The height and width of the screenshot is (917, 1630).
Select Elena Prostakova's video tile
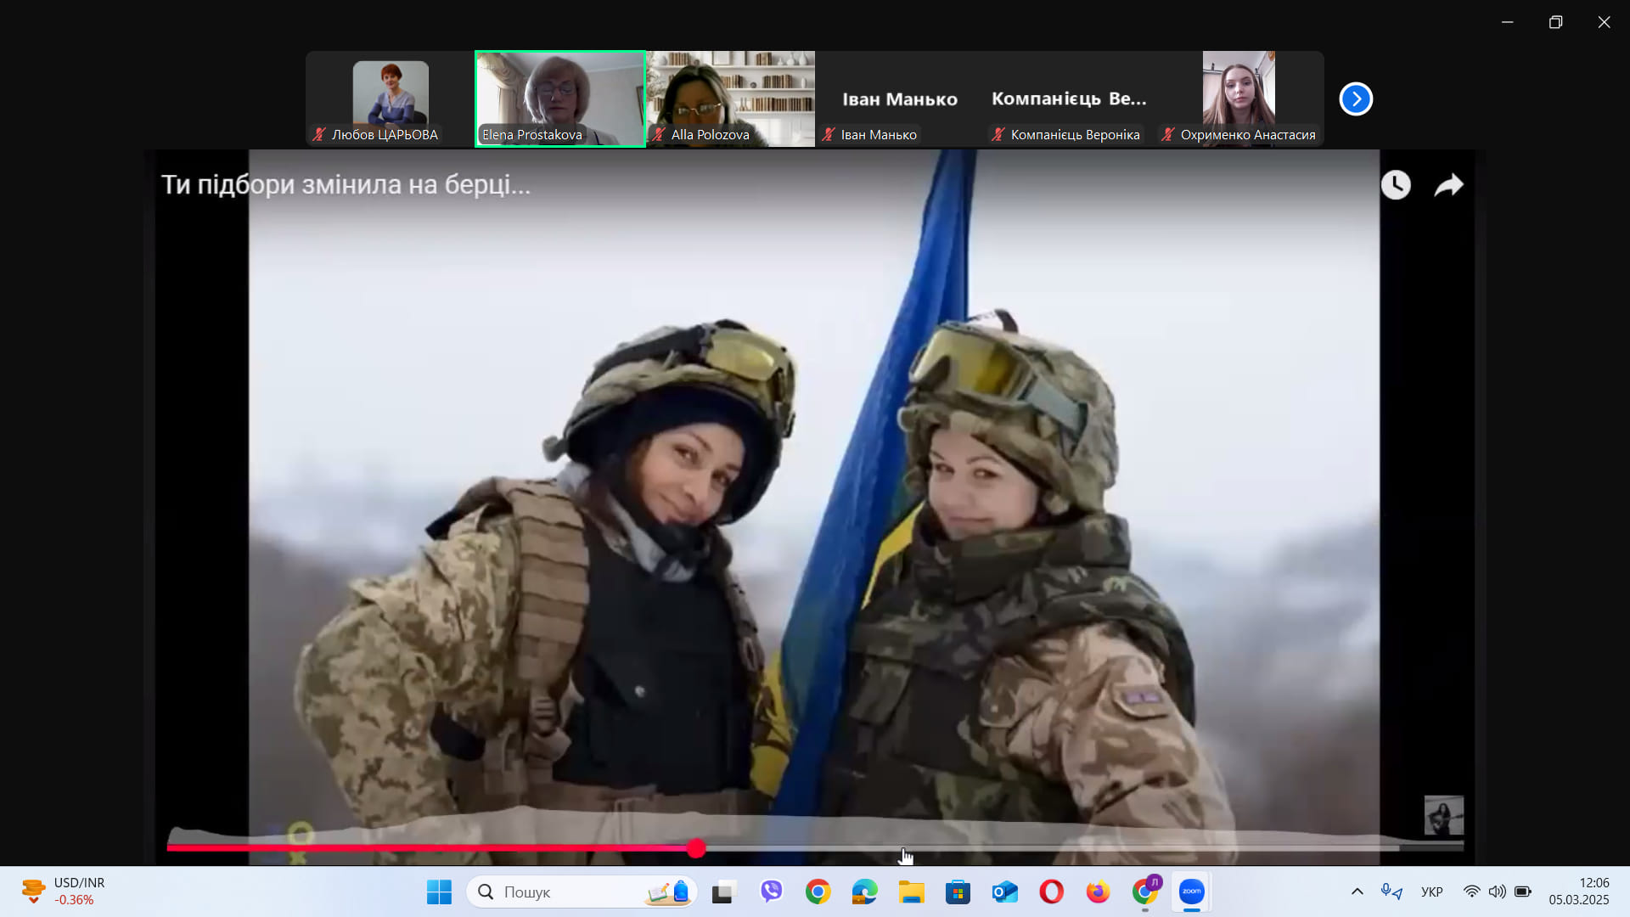560,98
